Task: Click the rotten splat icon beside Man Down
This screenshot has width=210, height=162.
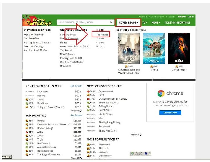Action: click(27, 103)
